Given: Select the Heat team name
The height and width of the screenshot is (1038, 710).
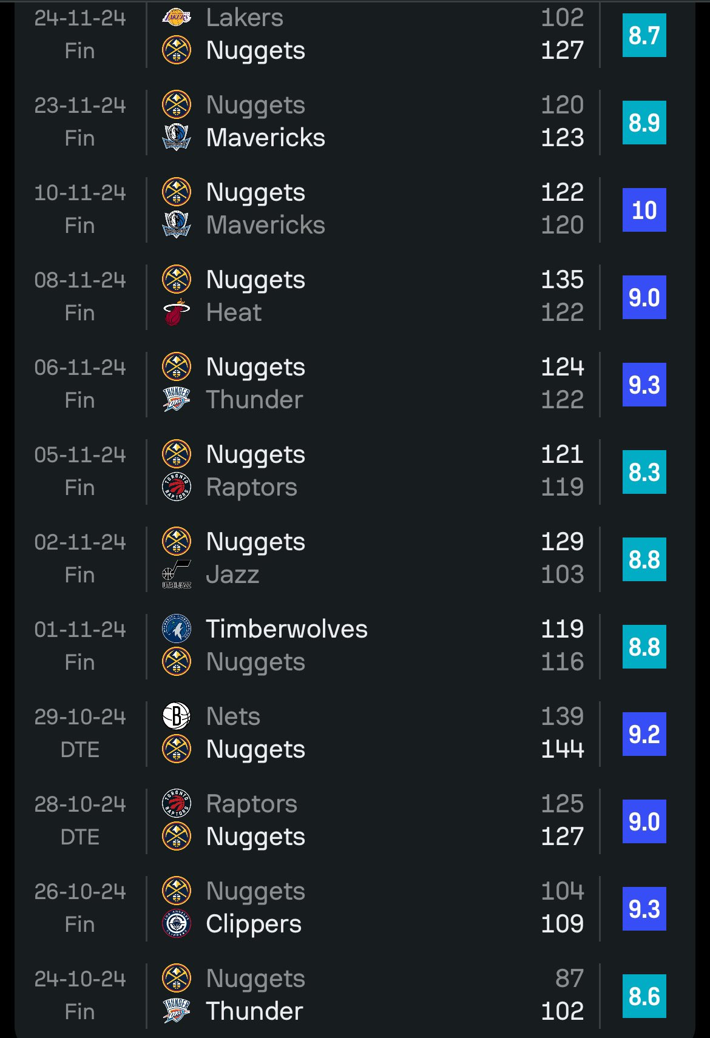Looking at the screenshot, I should [234, 312].
